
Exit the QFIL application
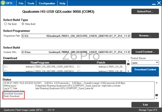[145, 105]
